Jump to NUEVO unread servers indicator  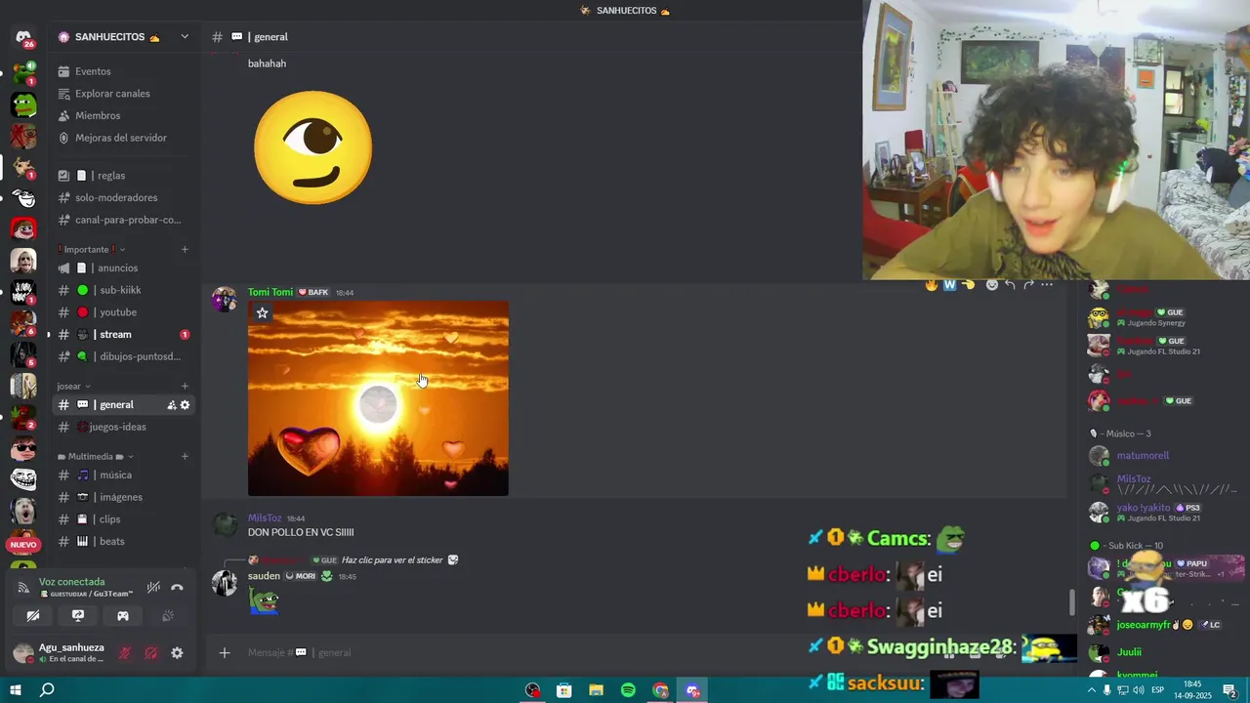pos(23,545)
